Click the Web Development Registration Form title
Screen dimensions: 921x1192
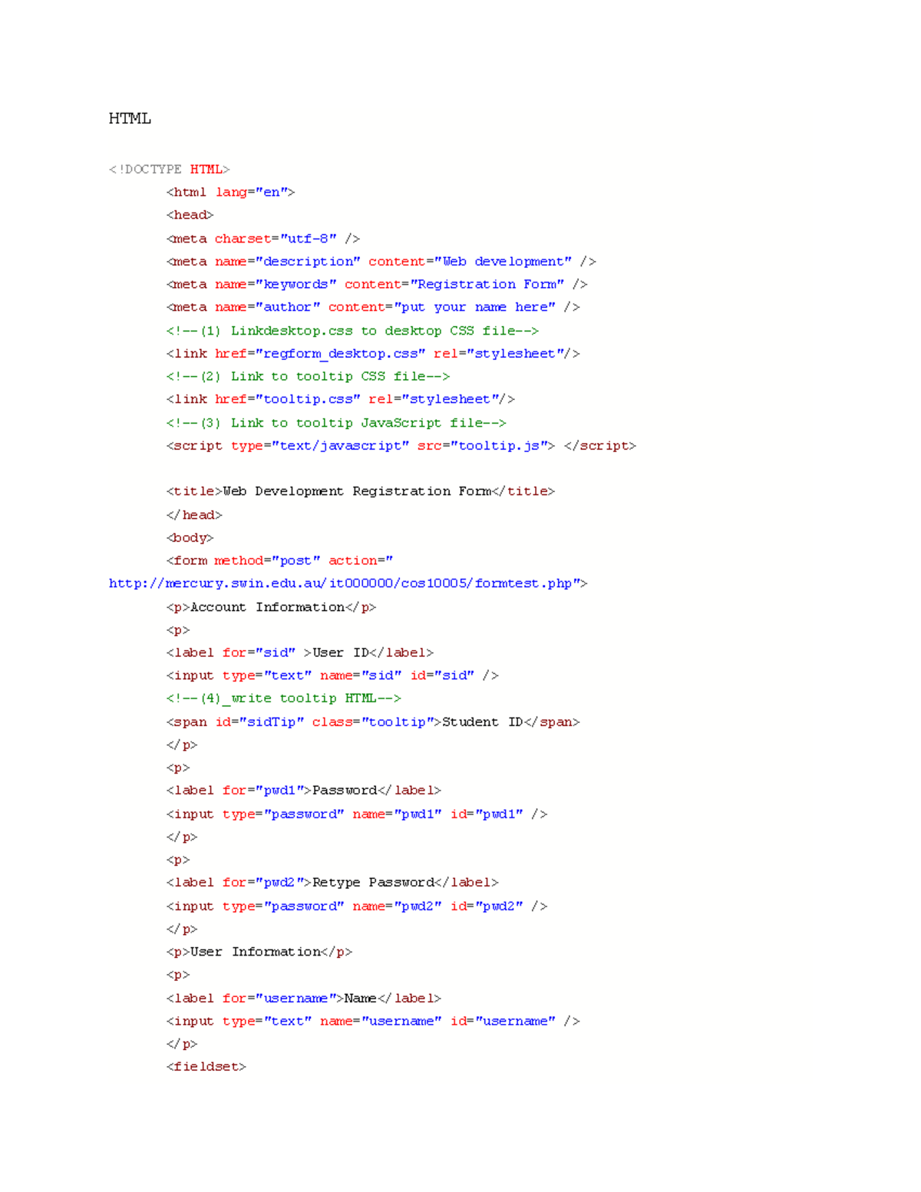tap(361, 490)
